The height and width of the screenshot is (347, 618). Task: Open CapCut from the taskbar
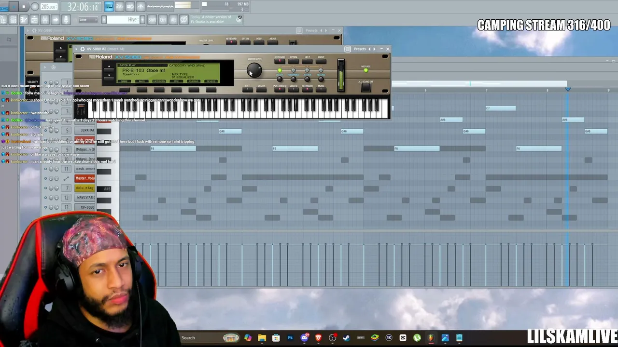403,338
